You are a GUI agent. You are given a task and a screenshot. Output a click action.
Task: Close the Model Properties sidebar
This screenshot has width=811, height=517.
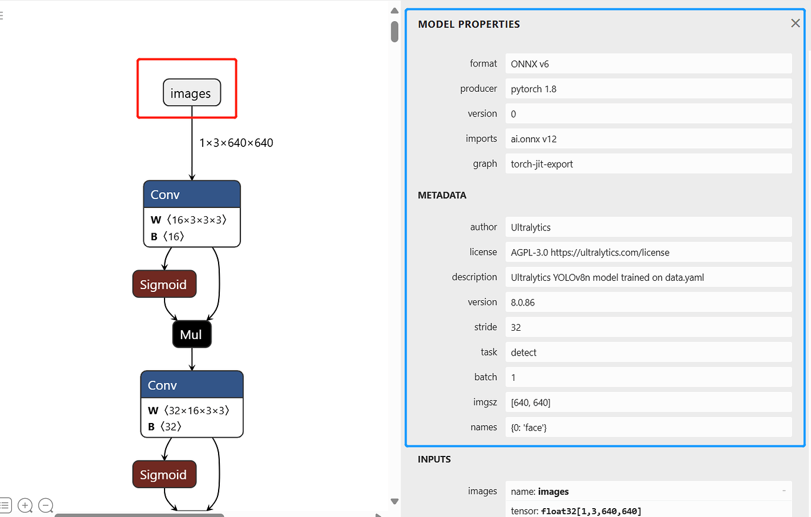tap(795, 23)
